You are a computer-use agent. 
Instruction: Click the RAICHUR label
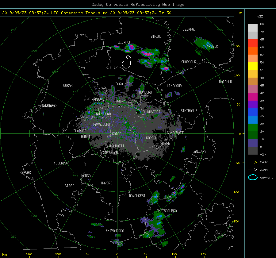[x=225, y=82]
